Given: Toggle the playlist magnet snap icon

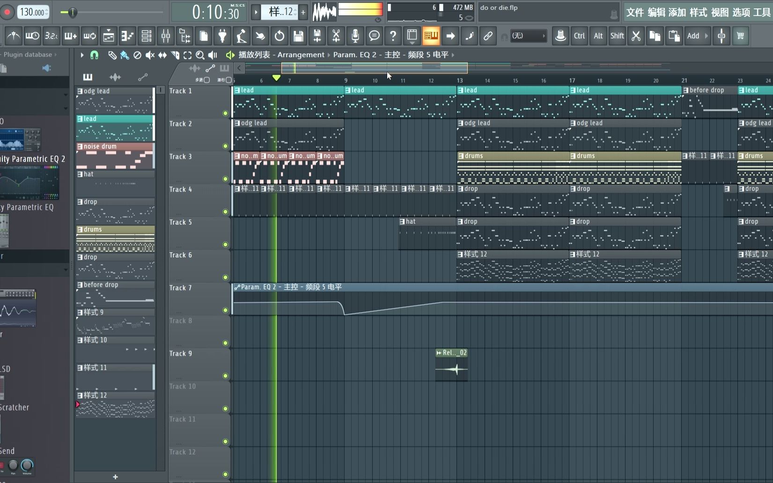Looking at the screenshot, I should click(x=94, y=55).
